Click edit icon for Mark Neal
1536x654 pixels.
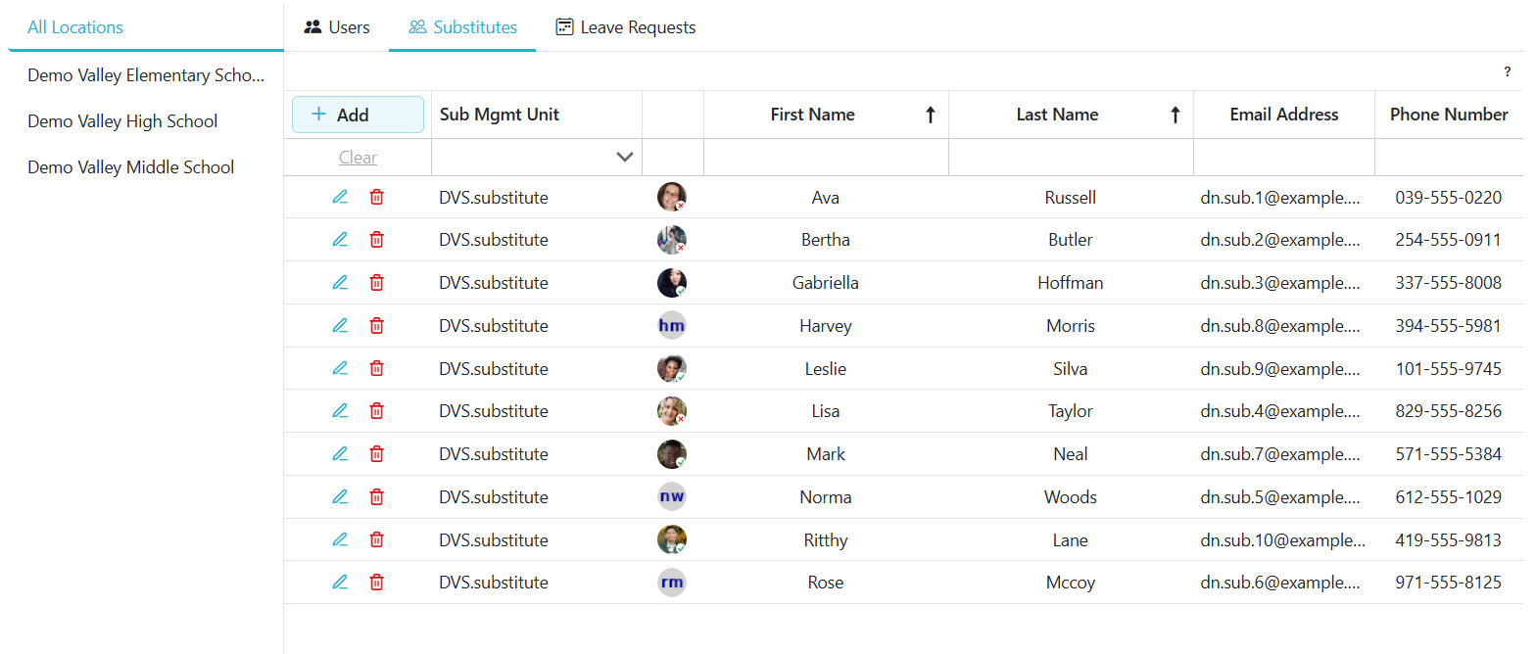pos(340,454)
